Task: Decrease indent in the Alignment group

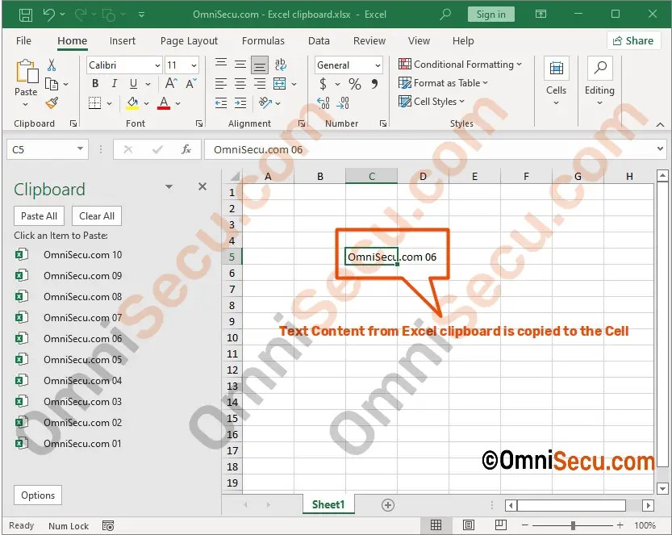Action: (x=221, y=103)
